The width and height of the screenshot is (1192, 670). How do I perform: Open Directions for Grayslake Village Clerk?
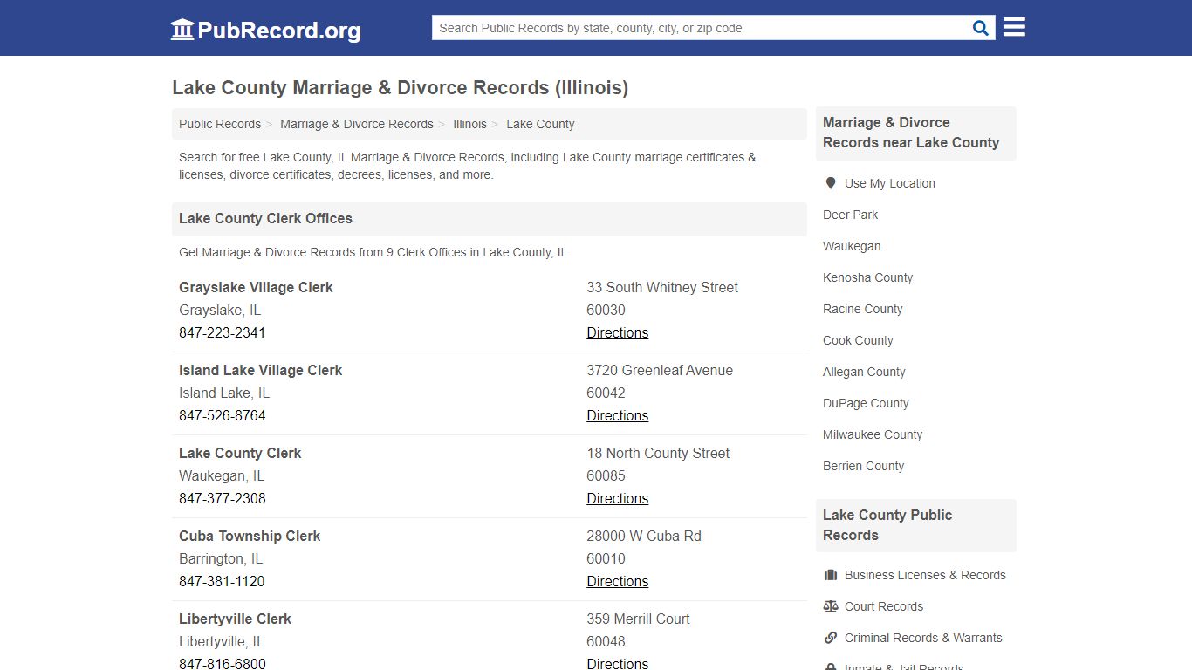pos(617,332)
